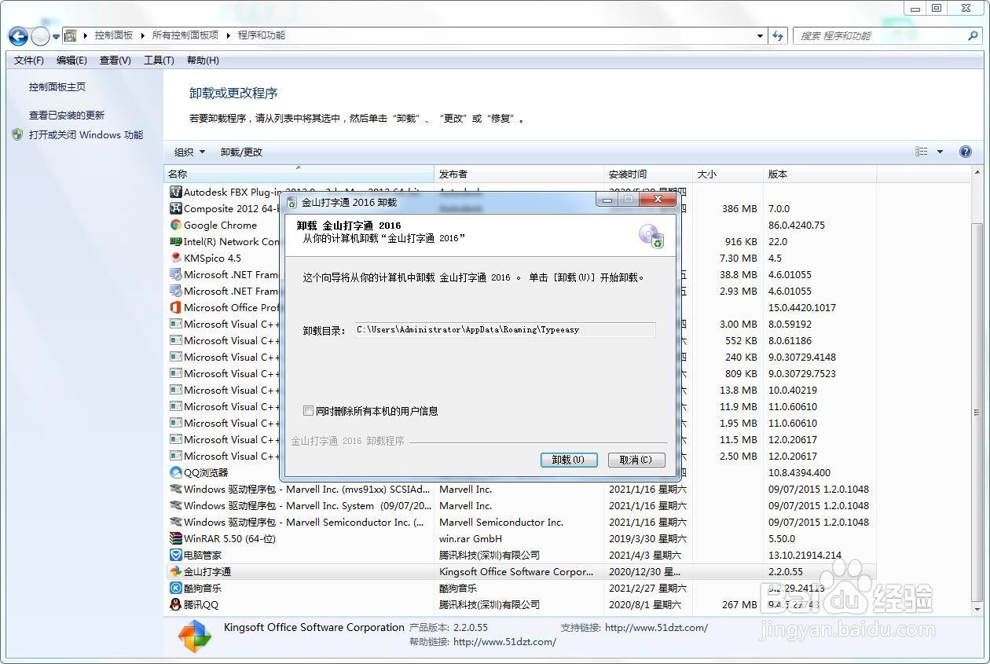Screen dimensions: 990x664
Task: Click the Autodesk FBX Plug-in icon
Action: tap(176, 192)
